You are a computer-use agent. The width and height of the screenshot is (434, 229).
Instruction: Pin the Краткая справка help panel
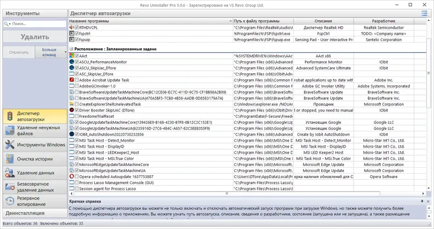[422, 201]
